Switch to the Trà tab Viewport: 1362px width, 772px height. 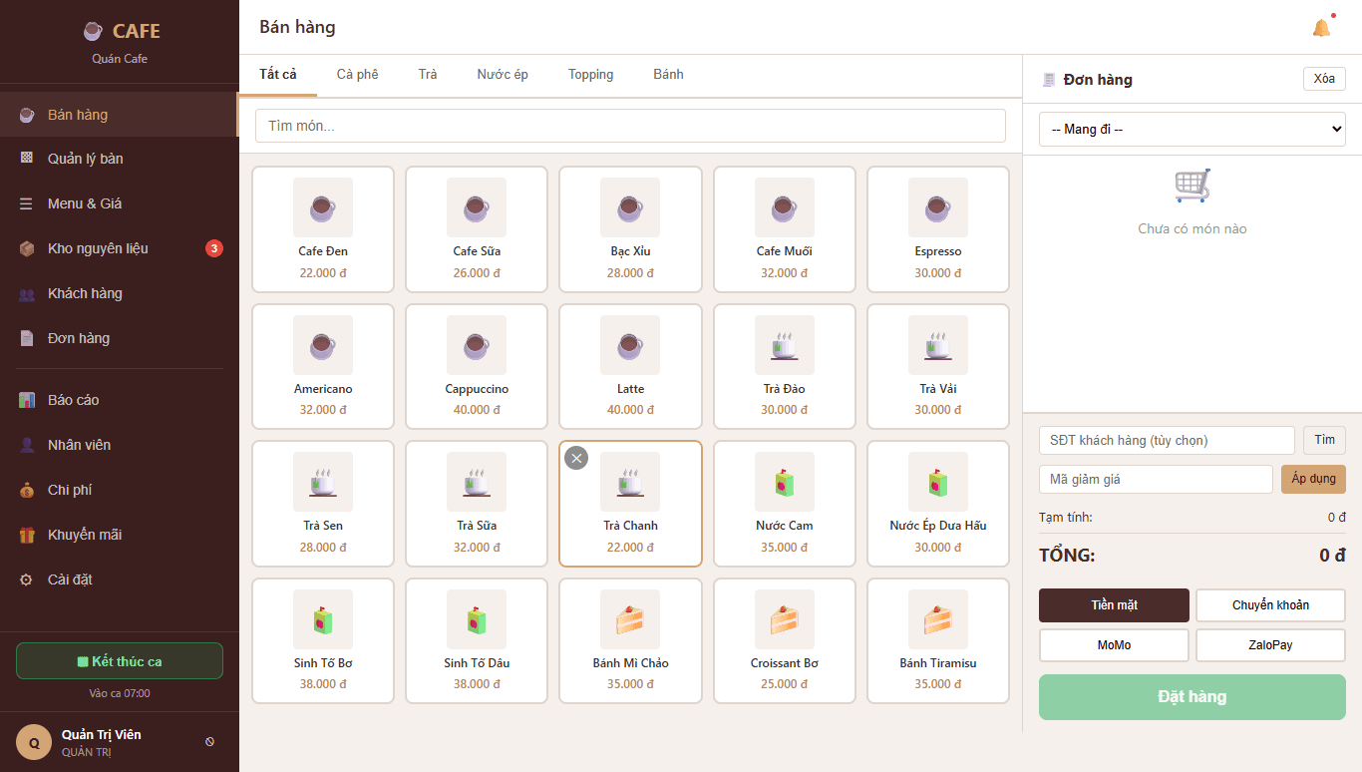[428, 75]
